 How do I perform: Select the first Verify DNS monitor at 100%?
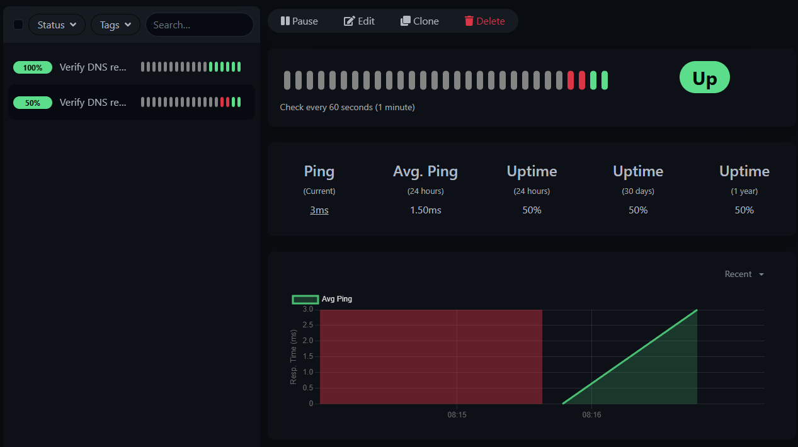tap(93, 67)
